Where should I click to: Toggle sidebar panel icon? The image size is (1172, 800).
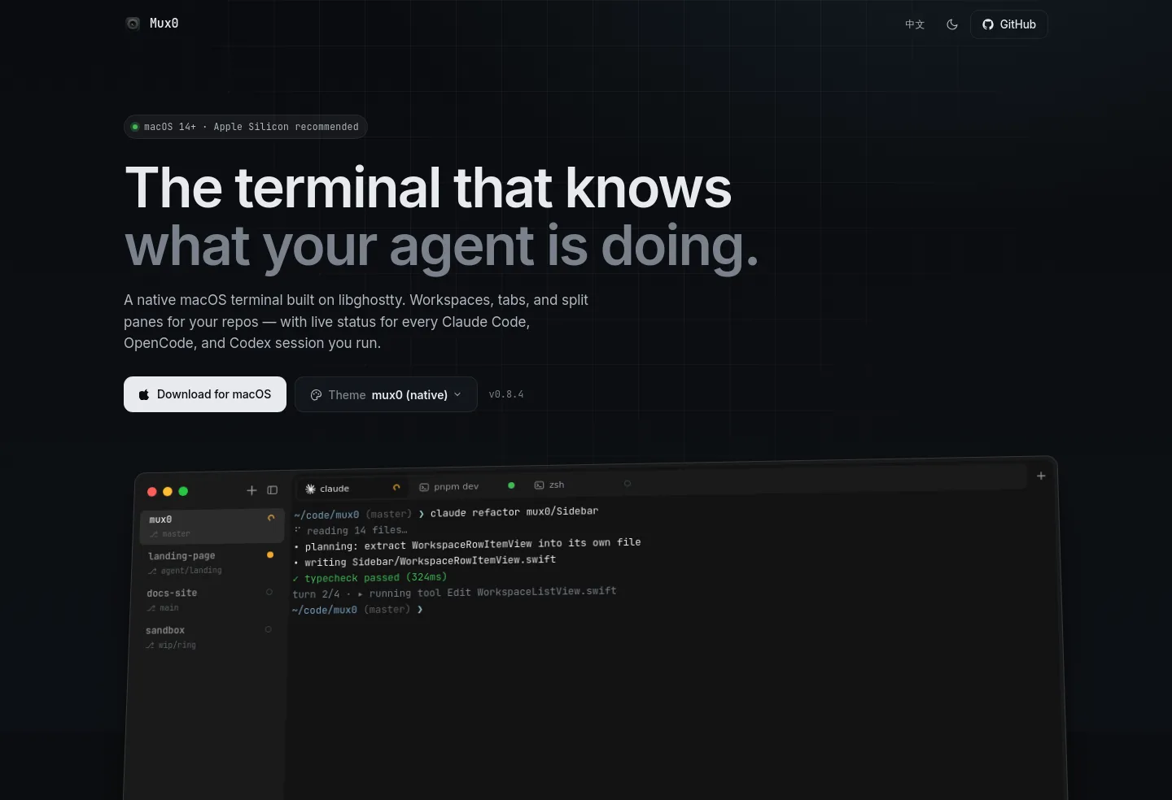point(273,490)
